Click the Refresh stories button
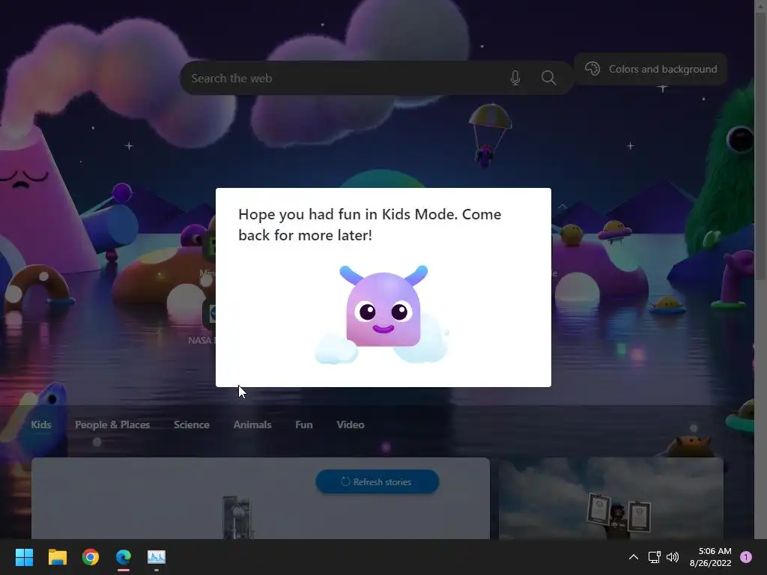The height and width of the screenshot is (575, 767). pyautogui.click(x=378, y=481)
